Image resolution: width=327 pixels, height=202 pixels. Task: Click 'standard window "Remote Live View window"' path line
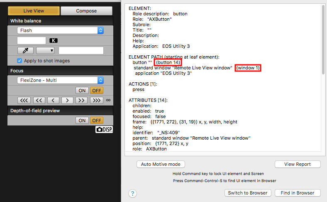[183, 68]
